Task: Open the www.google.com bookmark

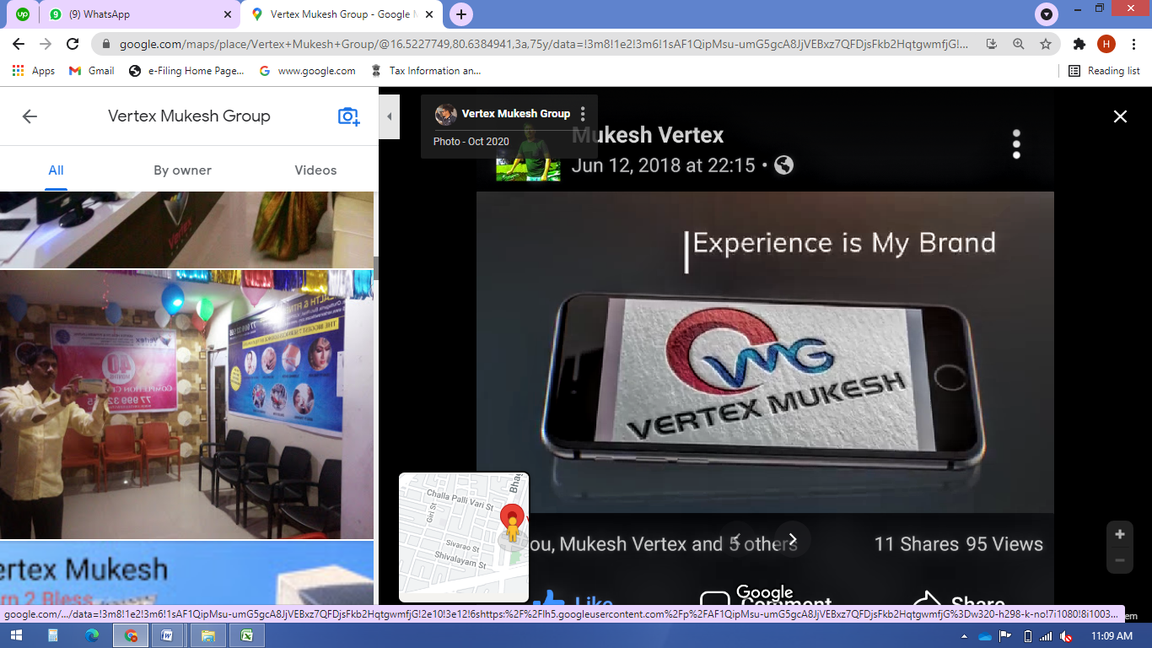Action: point(308,71)
